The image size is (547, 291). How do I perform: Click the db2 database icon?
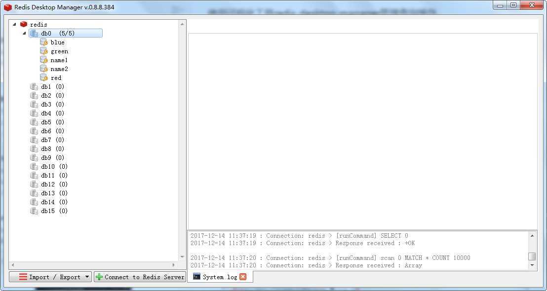click(34, 96)
